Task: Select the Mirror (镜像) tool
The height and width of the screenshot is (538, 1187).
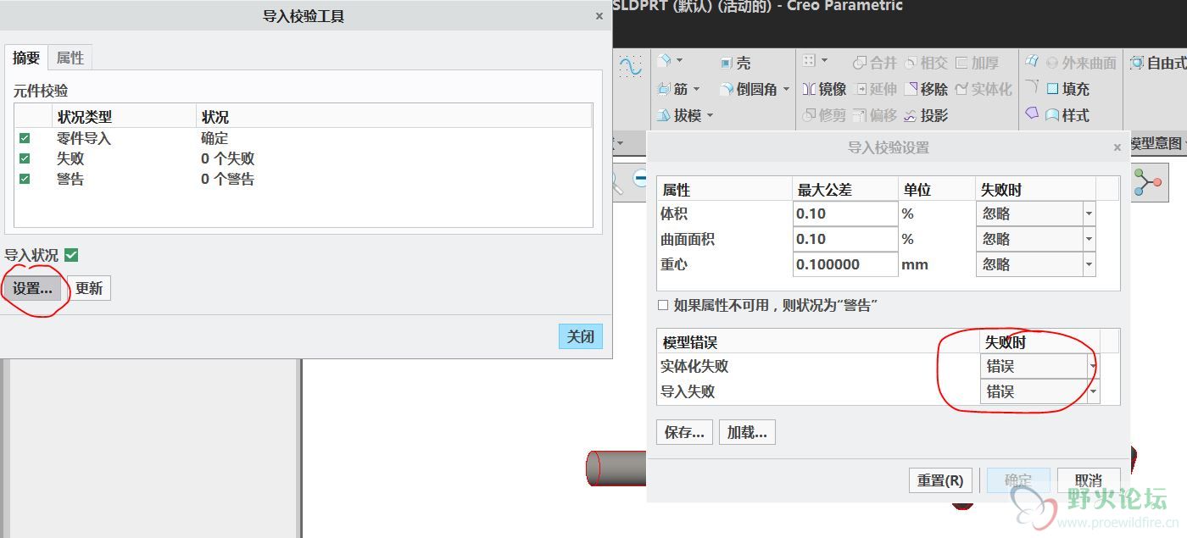Action: click(824, 89)
